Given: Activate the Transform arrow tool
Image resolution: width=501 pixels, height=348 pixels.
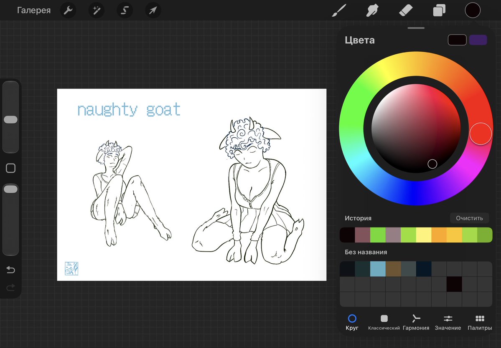Looking at the screenshot, I should click(153, 10).
